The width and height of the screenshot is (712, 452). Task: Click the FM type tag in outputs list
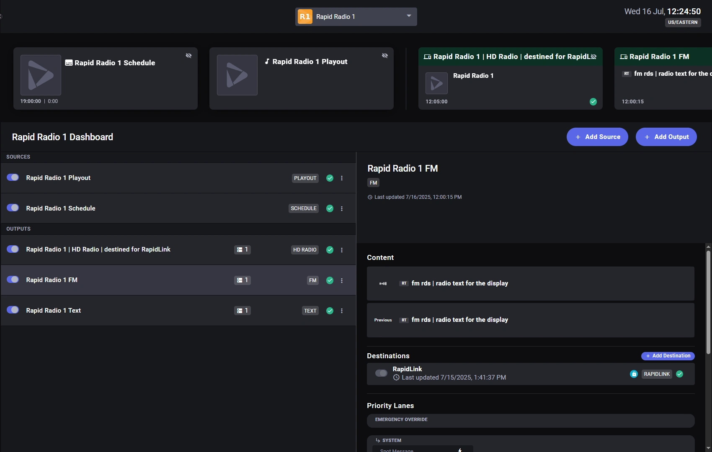coord(313,280)
